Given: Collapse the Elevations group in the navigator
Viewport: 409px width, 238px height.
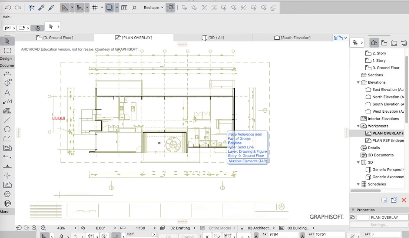Looking at the screenshot, I should click(x=358, y=82).
